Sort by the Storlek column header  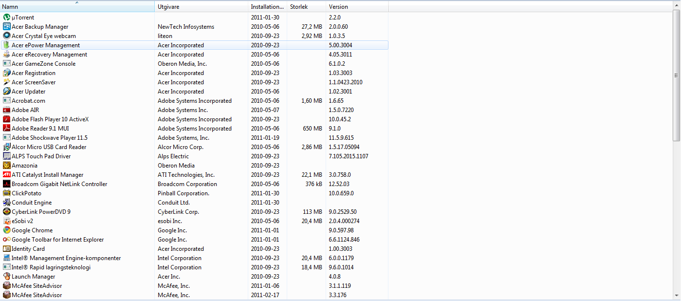(306, 7)
